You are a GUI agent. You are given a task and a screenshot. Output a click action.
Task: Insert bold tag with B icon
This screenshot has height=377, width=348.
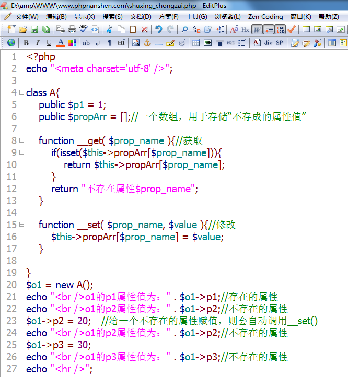pos(26,43)
